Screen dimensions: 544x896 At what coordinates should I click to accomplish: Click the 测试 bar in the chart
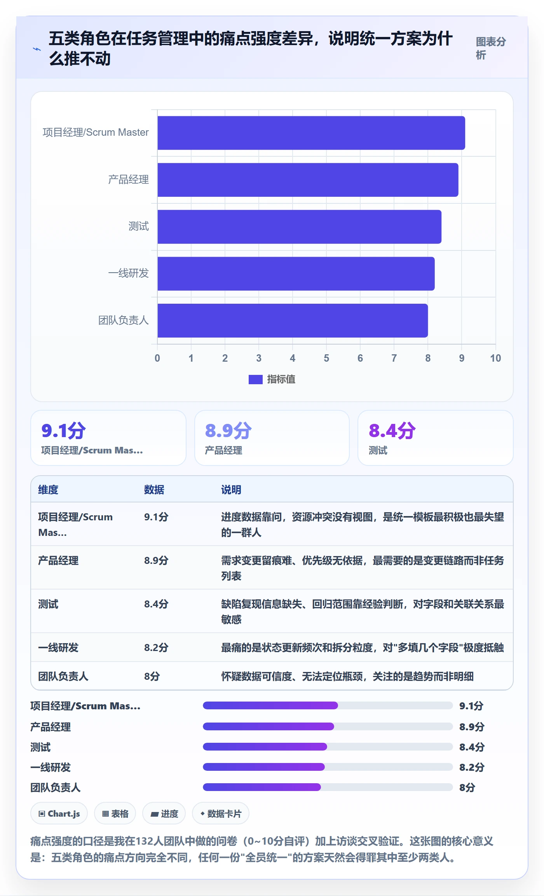tap(299, 227)
